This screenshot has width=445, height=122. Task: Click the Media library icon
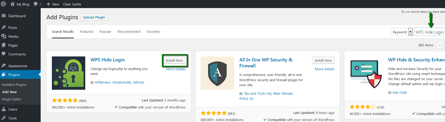coord(4,36)
